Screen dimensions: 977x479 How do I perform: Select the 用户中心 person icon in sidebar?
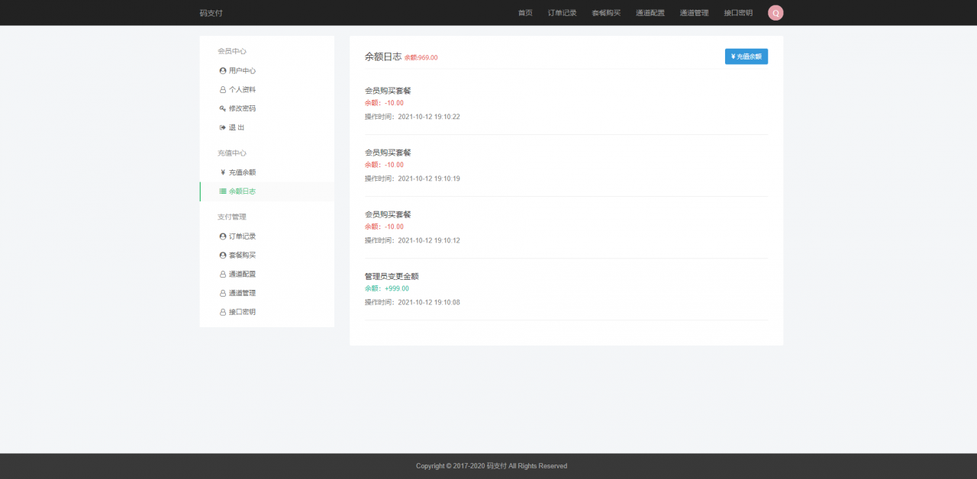click(x=221, y=69)
